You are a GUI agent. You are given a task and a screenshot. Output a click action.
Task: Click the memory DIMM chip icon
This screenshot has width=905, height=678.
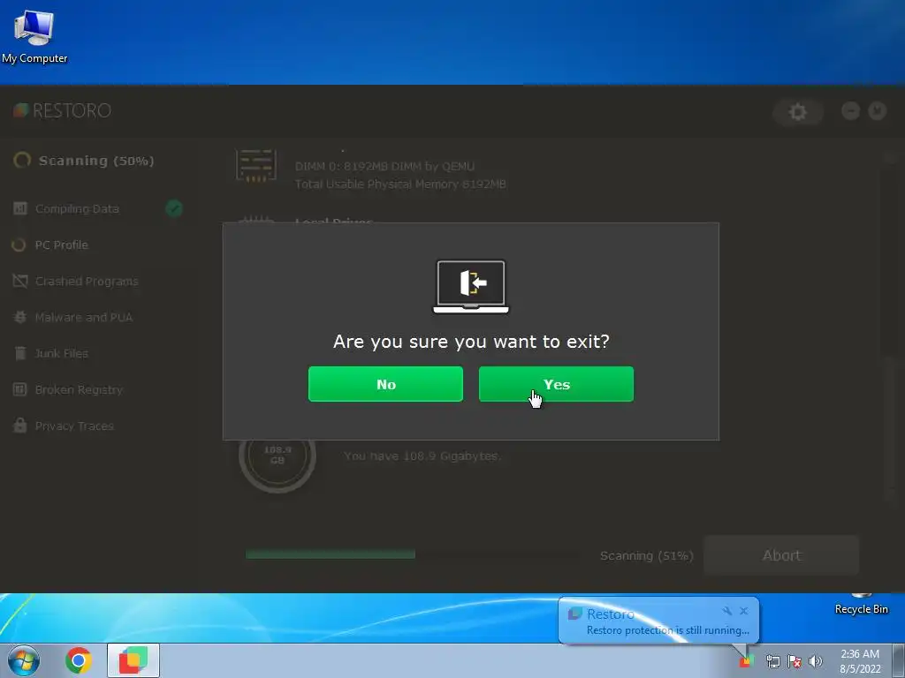pos(256,165)
